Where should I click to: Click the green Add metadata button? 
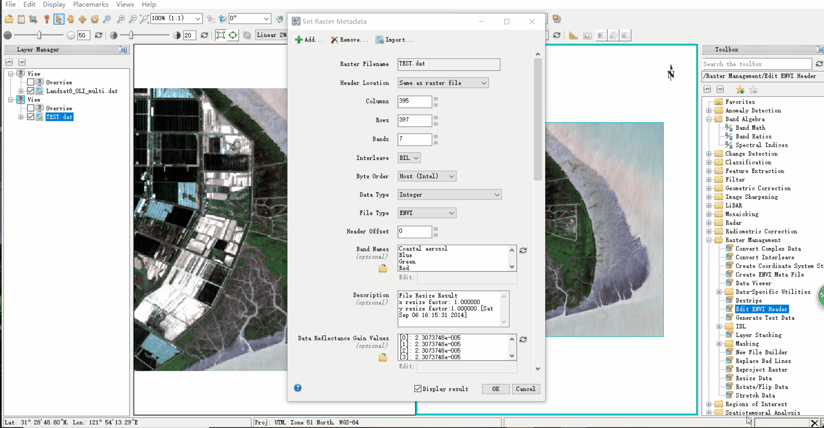click(309, 40)
